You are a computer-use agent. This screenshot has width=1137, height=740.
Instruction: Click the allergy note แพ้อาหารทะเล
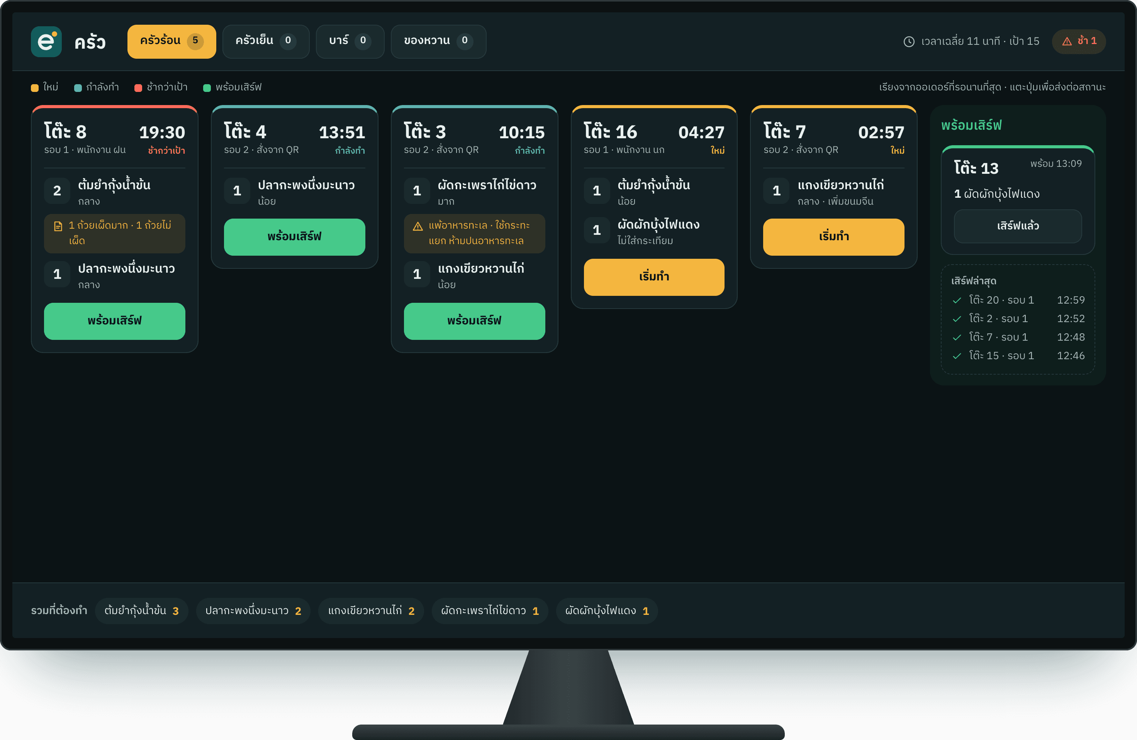474,233
